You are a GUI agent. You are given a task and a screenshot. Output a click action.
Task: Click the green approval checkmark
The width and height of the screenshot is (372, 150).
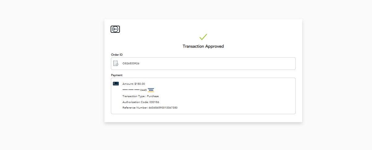[x=203, y=37]
